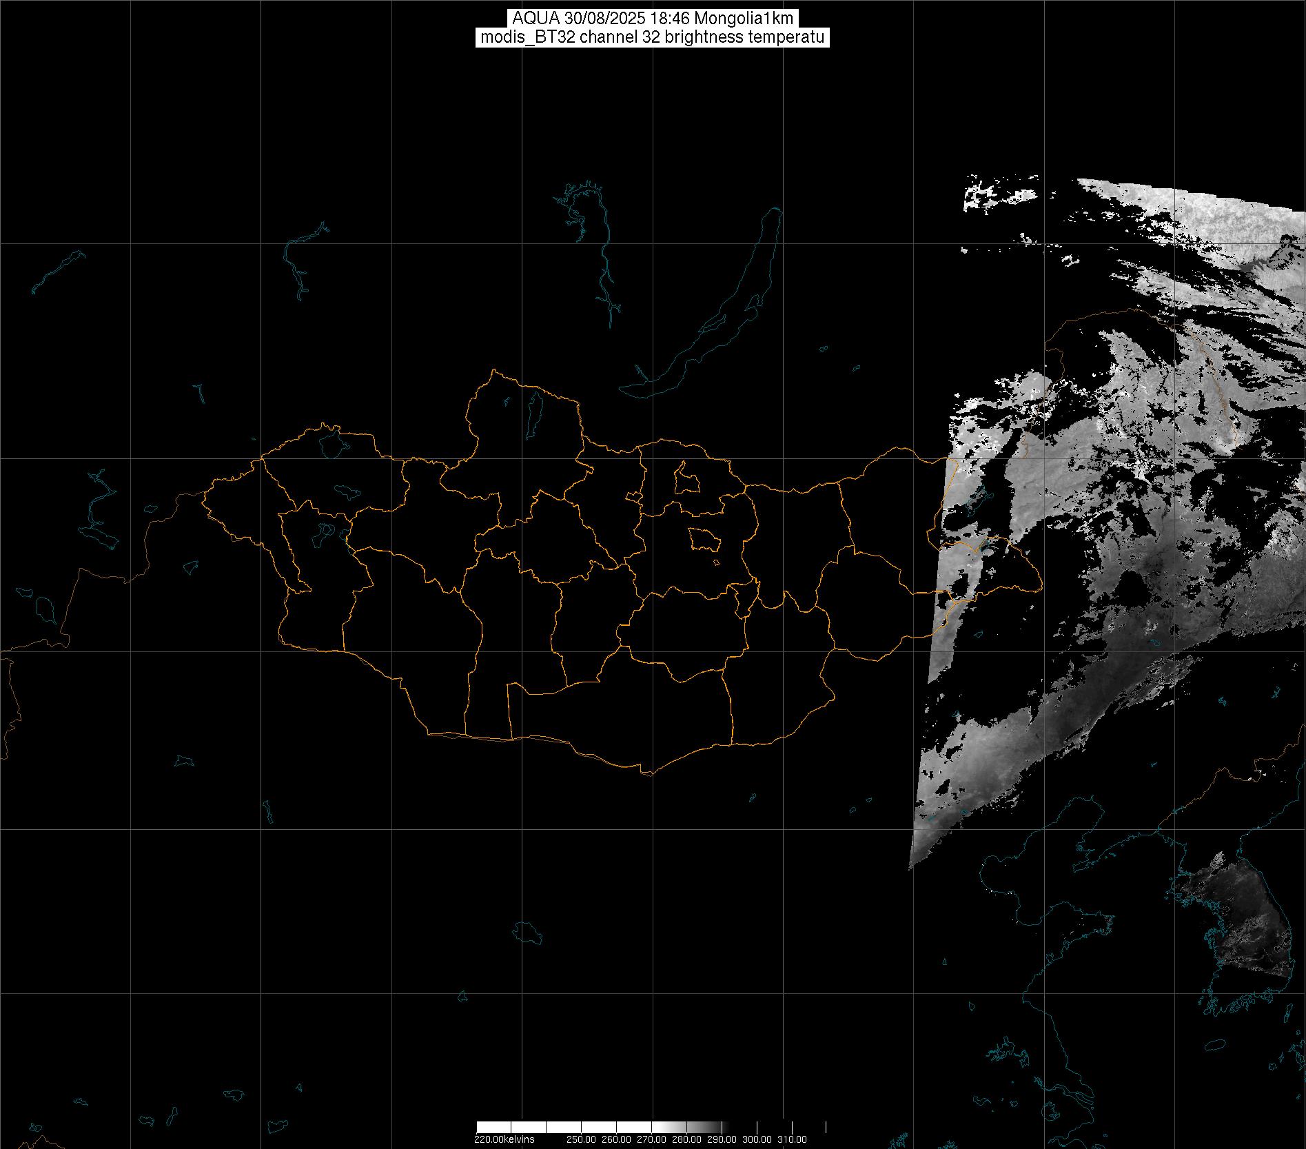The height and width of the screenshot is (1149, 1306).
Task: Select the Darkhan-Uul enclave polygon
Action: pos(686,478)
